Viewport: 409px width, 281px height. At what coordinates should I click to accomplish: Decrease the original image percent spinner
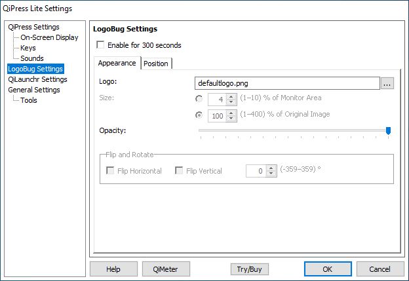(x=231, y=119)
